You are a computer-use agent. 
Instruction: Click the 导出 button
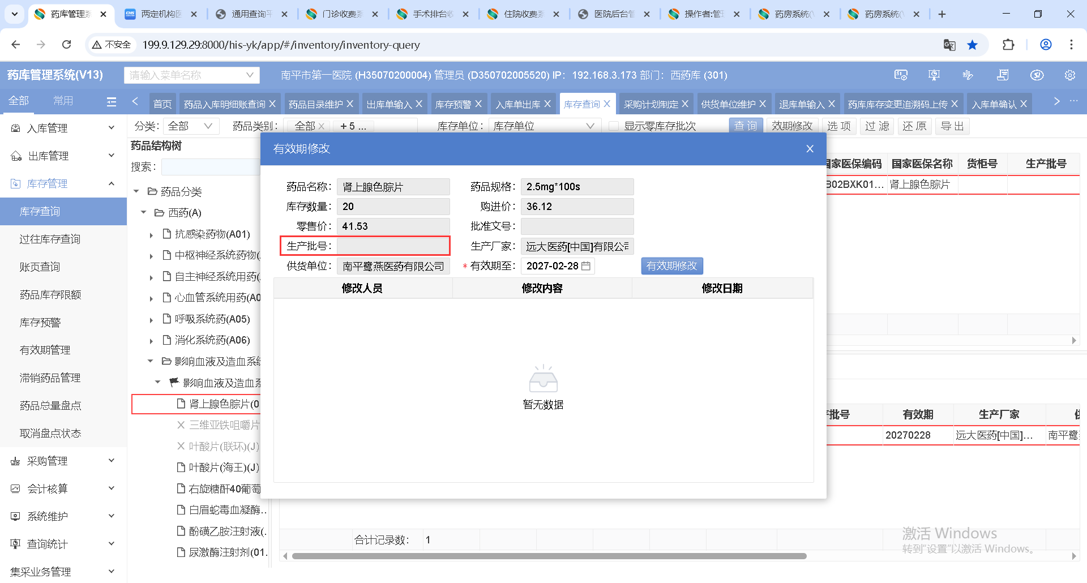952,126
